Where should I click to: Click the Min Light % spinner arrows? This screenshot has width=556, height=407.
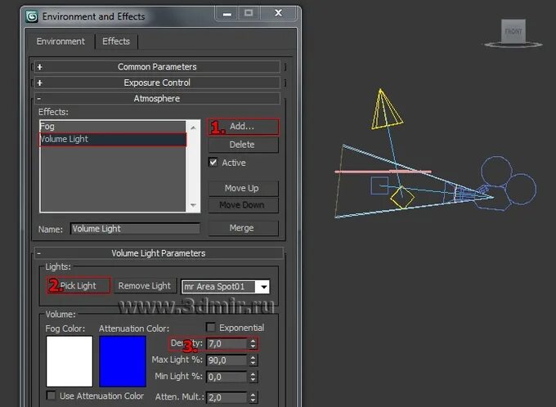pos(253,377)
